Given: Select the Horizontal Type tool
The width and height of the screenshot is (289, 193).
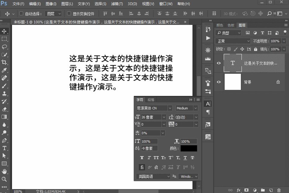Looking at the screenshot, I should pyautogui.click(x=4, y=148).
